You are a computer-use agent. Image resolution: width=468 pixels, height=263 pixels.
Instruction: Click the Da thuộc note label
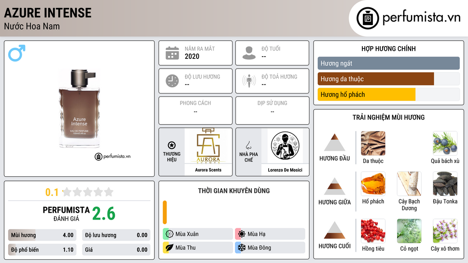coord(373,161)
